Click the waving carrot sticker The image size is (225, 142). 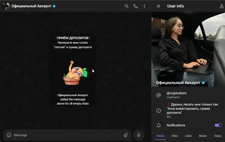75,72
